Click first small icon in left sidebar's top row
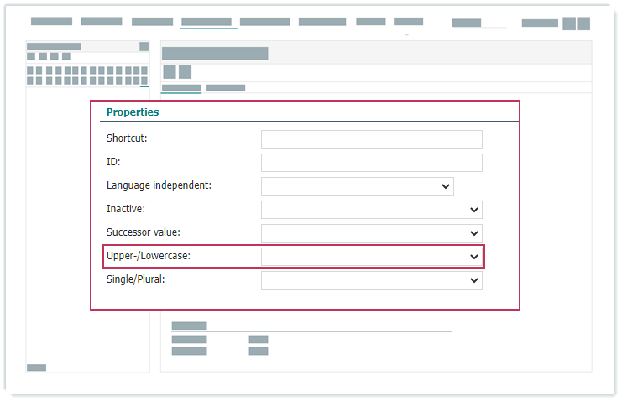 (x=32, y=56)
